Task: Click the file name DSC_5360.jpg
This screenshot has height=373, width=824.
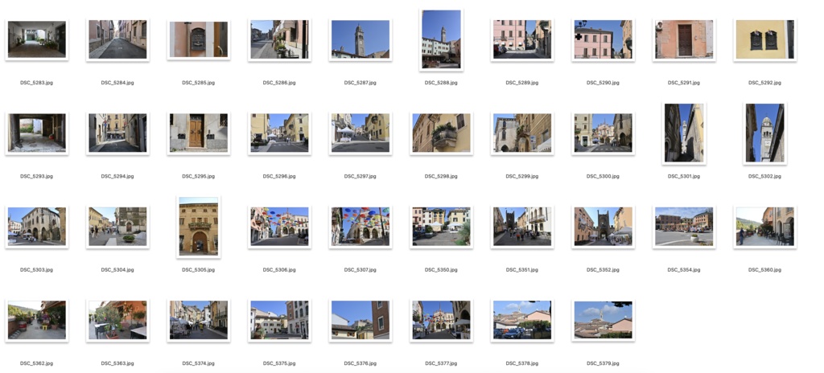Action: click(765, 270)
